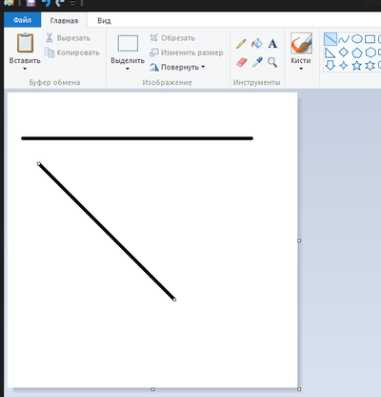Select the Color picker eyedropper tool
Screen dimensions: 381x397
pos(257,62)
